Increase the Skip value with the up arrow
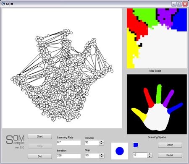189x164 pixels. 102,154
